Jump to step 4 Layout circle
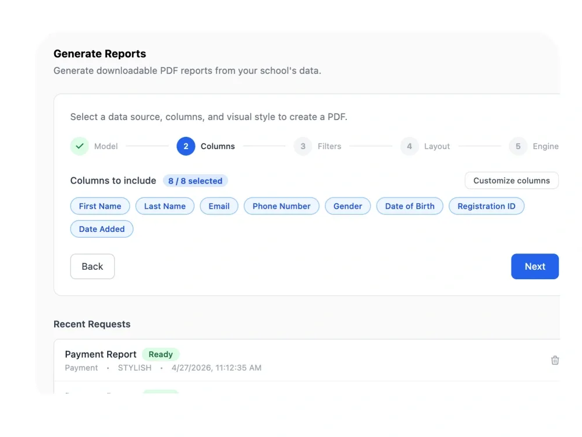This screenshot has height=437, width=582. click(x=409, y=146)
